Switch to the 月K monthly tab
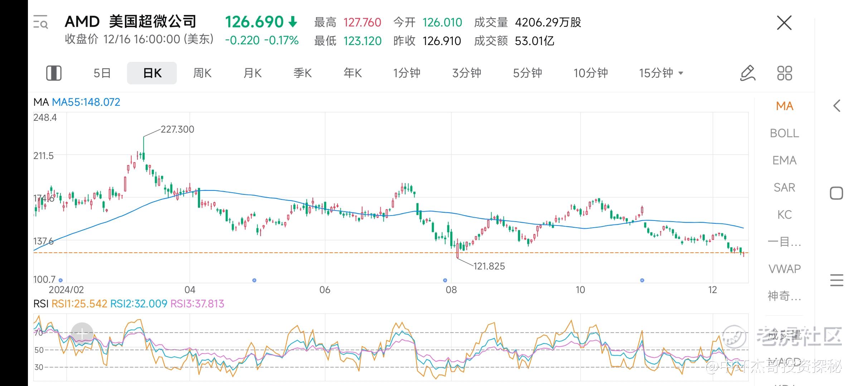Image resolution: width=859 pixels, height=386 pixels. [252, 73]
